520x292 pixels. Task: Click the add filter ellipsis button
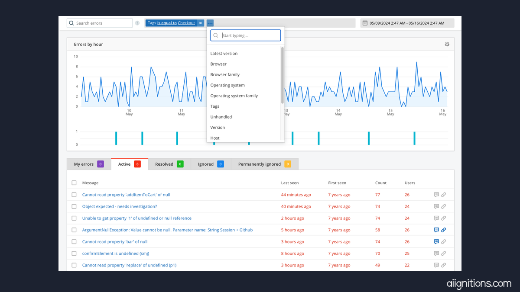click(x=210, y=23)
